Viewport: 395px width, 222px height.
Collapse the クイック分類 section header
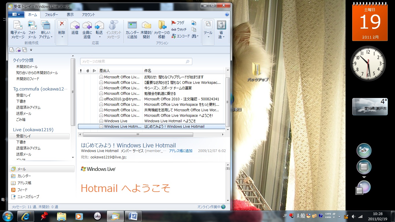tap(23, 60)
